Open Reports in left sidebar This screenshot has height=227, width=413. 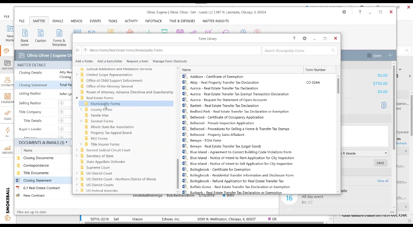[8, 149]
